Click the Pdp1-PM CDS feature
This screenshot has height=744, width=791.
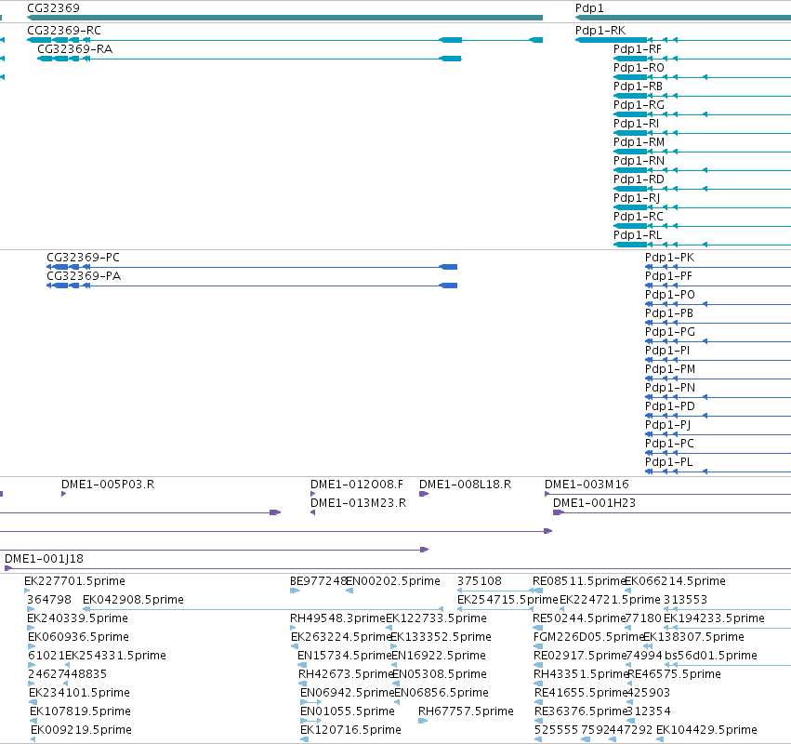point(670,369)
